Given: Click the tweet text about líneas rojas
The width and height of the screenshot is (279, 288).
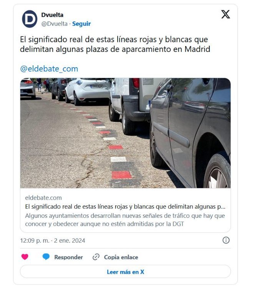Looking at the screenshot, I should tap(115, 44).
